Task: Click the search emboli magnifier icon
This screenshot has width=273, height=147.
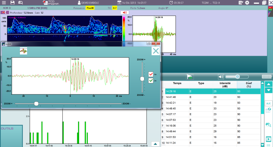Action: pos(268,125)
